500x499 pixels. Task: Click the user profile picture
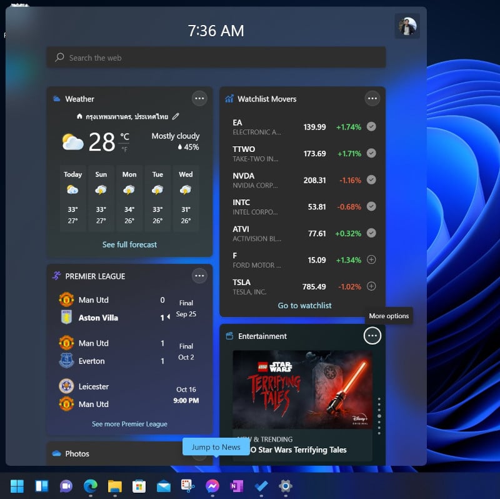click(x=407, y=26)
